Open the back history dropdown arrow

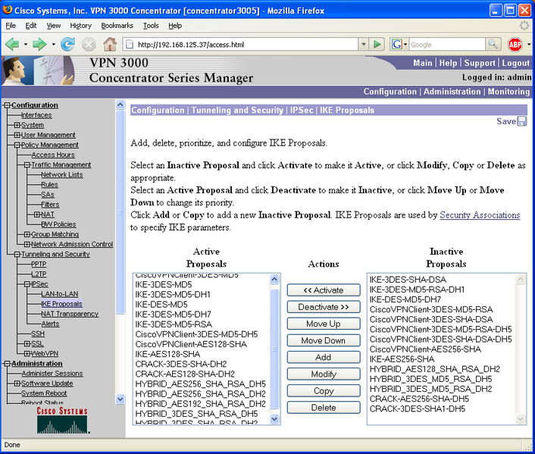[x=25, y=45]
